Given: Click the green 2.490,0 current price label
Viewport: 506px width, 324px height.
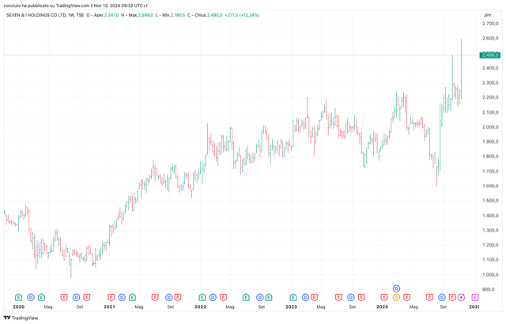Looking at the screenshot, I should (x=490, y=55).
